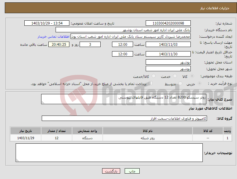Screen dimensions: 237x179
Task: Select the جزیی purchase type radio
Action: tap(199, 84)
